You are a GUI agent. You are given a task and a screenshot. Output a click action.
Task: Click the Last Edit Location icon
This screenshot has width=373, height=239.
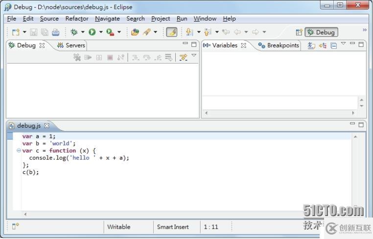tap(226, 32)
